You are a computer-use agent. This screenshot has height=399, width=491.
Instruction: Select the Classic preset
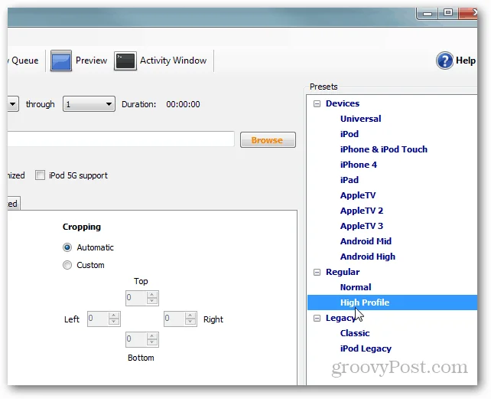355,333
